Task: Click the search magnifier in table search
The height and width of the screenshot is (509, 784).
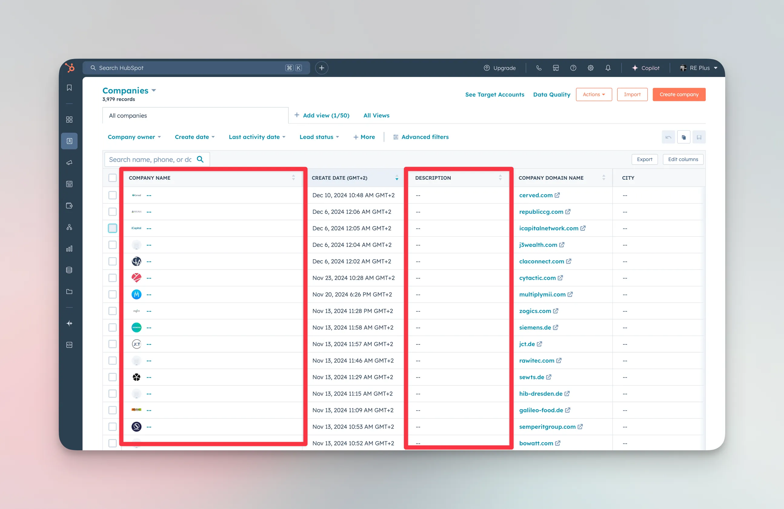Action: (x=200, y=159)
